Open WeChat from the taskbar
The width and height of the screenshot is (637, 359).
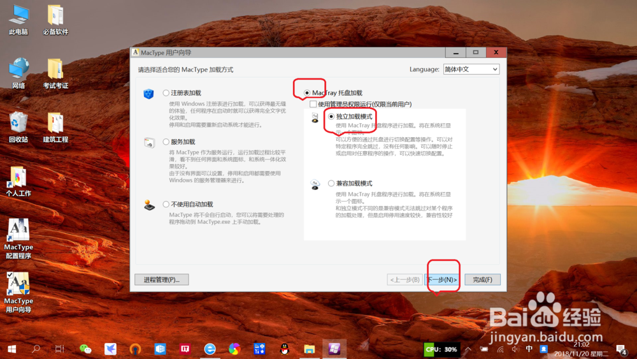point(85,349)
